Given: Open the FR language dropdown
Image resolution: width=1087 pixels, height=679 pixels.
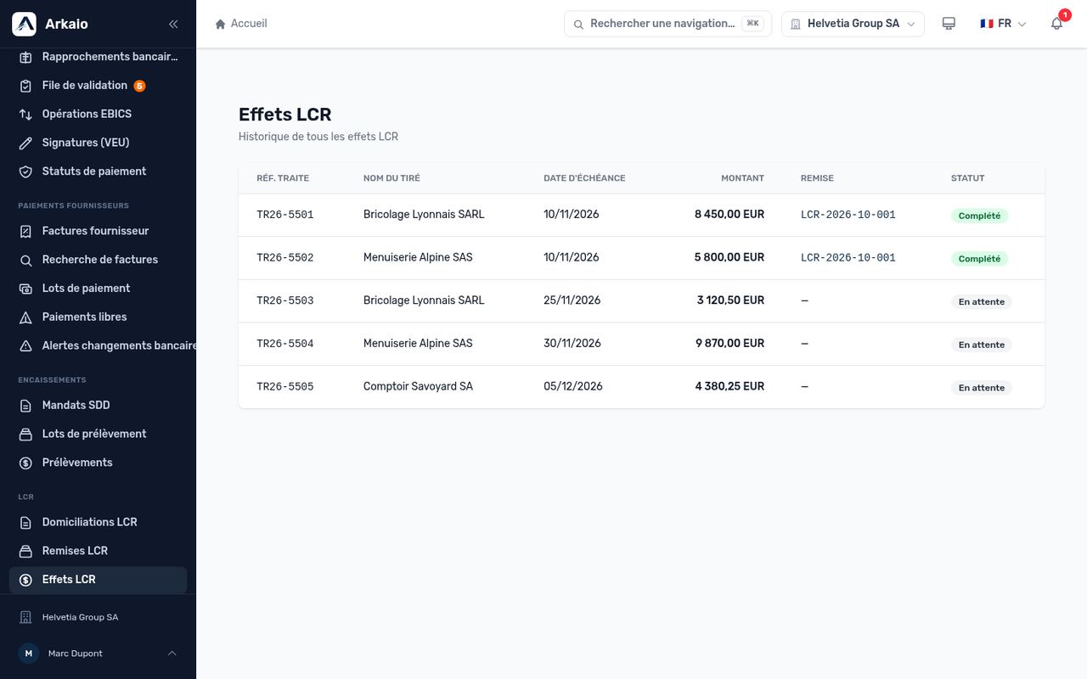Looking at the screenshot, I should tap(1003, 24).
